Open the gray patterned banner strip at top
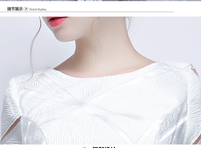This screenshot has width=201, height=148. point(100,1)
